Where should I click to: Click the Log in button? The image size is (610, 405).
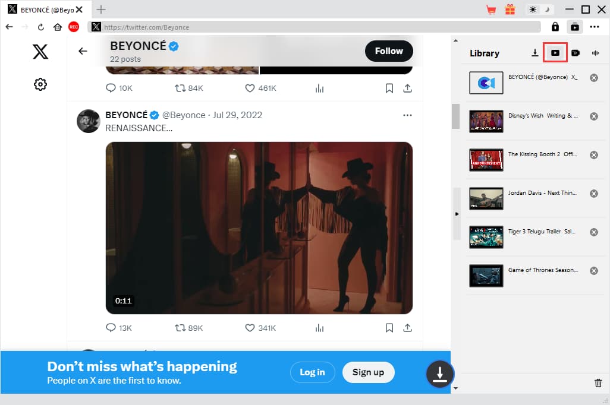pos(312,372)
